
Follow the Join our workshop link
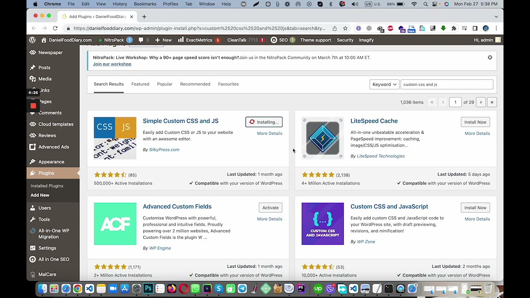pyautogui.click(x=112, y=64)
